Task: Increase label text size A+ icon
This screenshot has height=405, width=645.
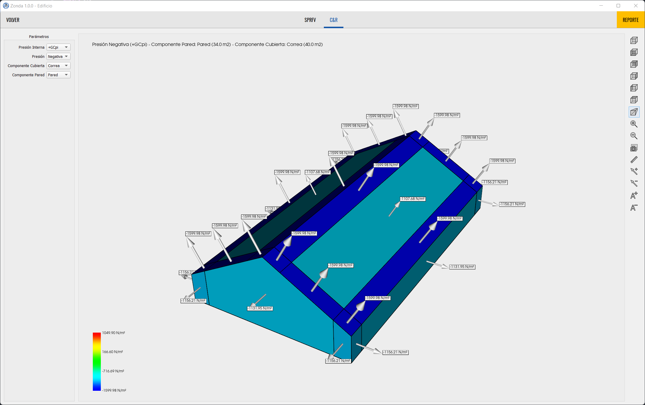Action: click(x=634, y=195)
